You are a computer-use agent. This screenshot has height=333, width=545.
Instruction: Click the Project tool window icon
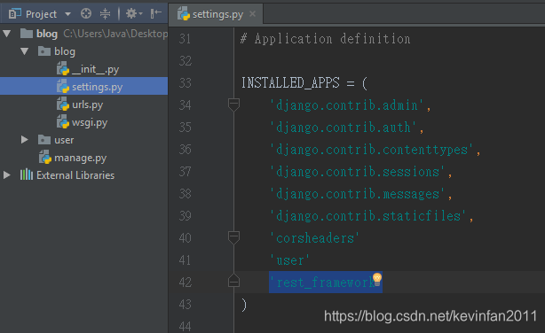point(14,14)
